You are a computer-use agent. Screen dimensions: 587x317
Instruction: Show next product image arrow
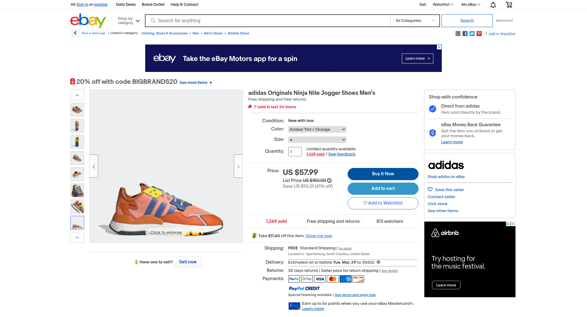coord(238,166)
